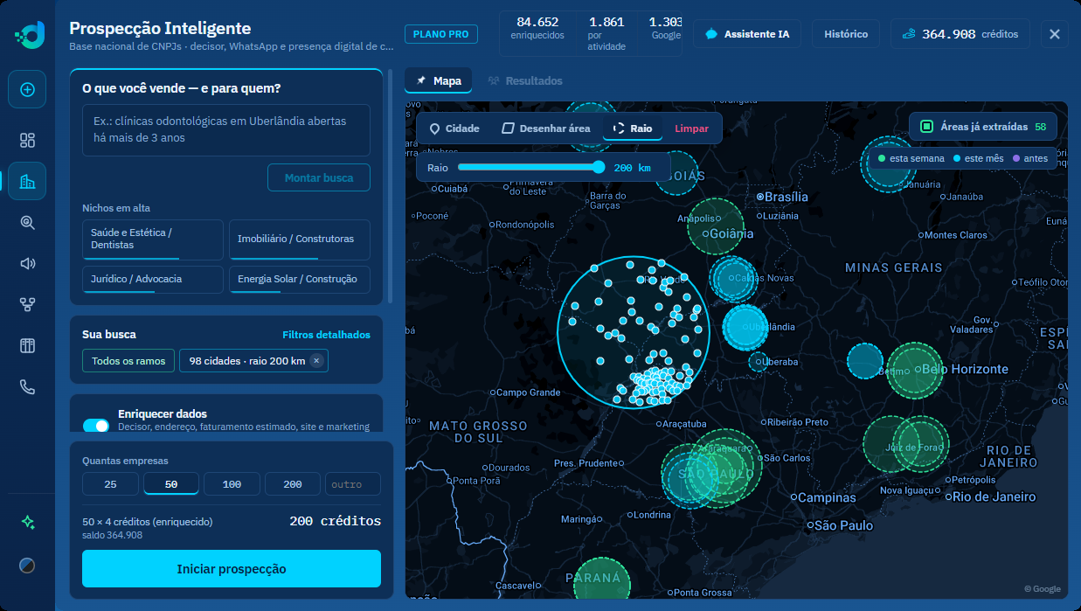This screenshot has width=1081, height=611.
Task: Open the magnifier search sidebar icon
Action: click(27, 222)
